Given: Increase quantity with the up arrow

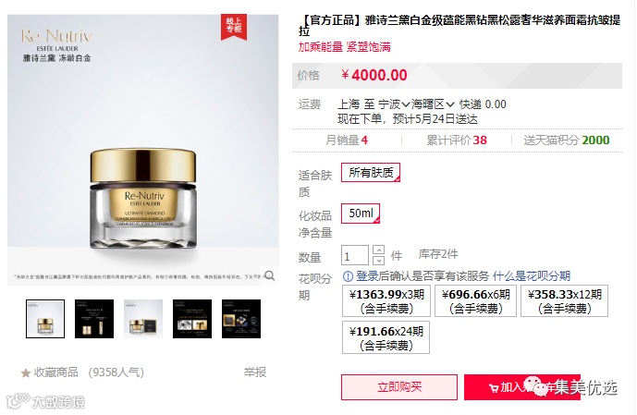Looking at the screenshot, I should coord(378,250).
